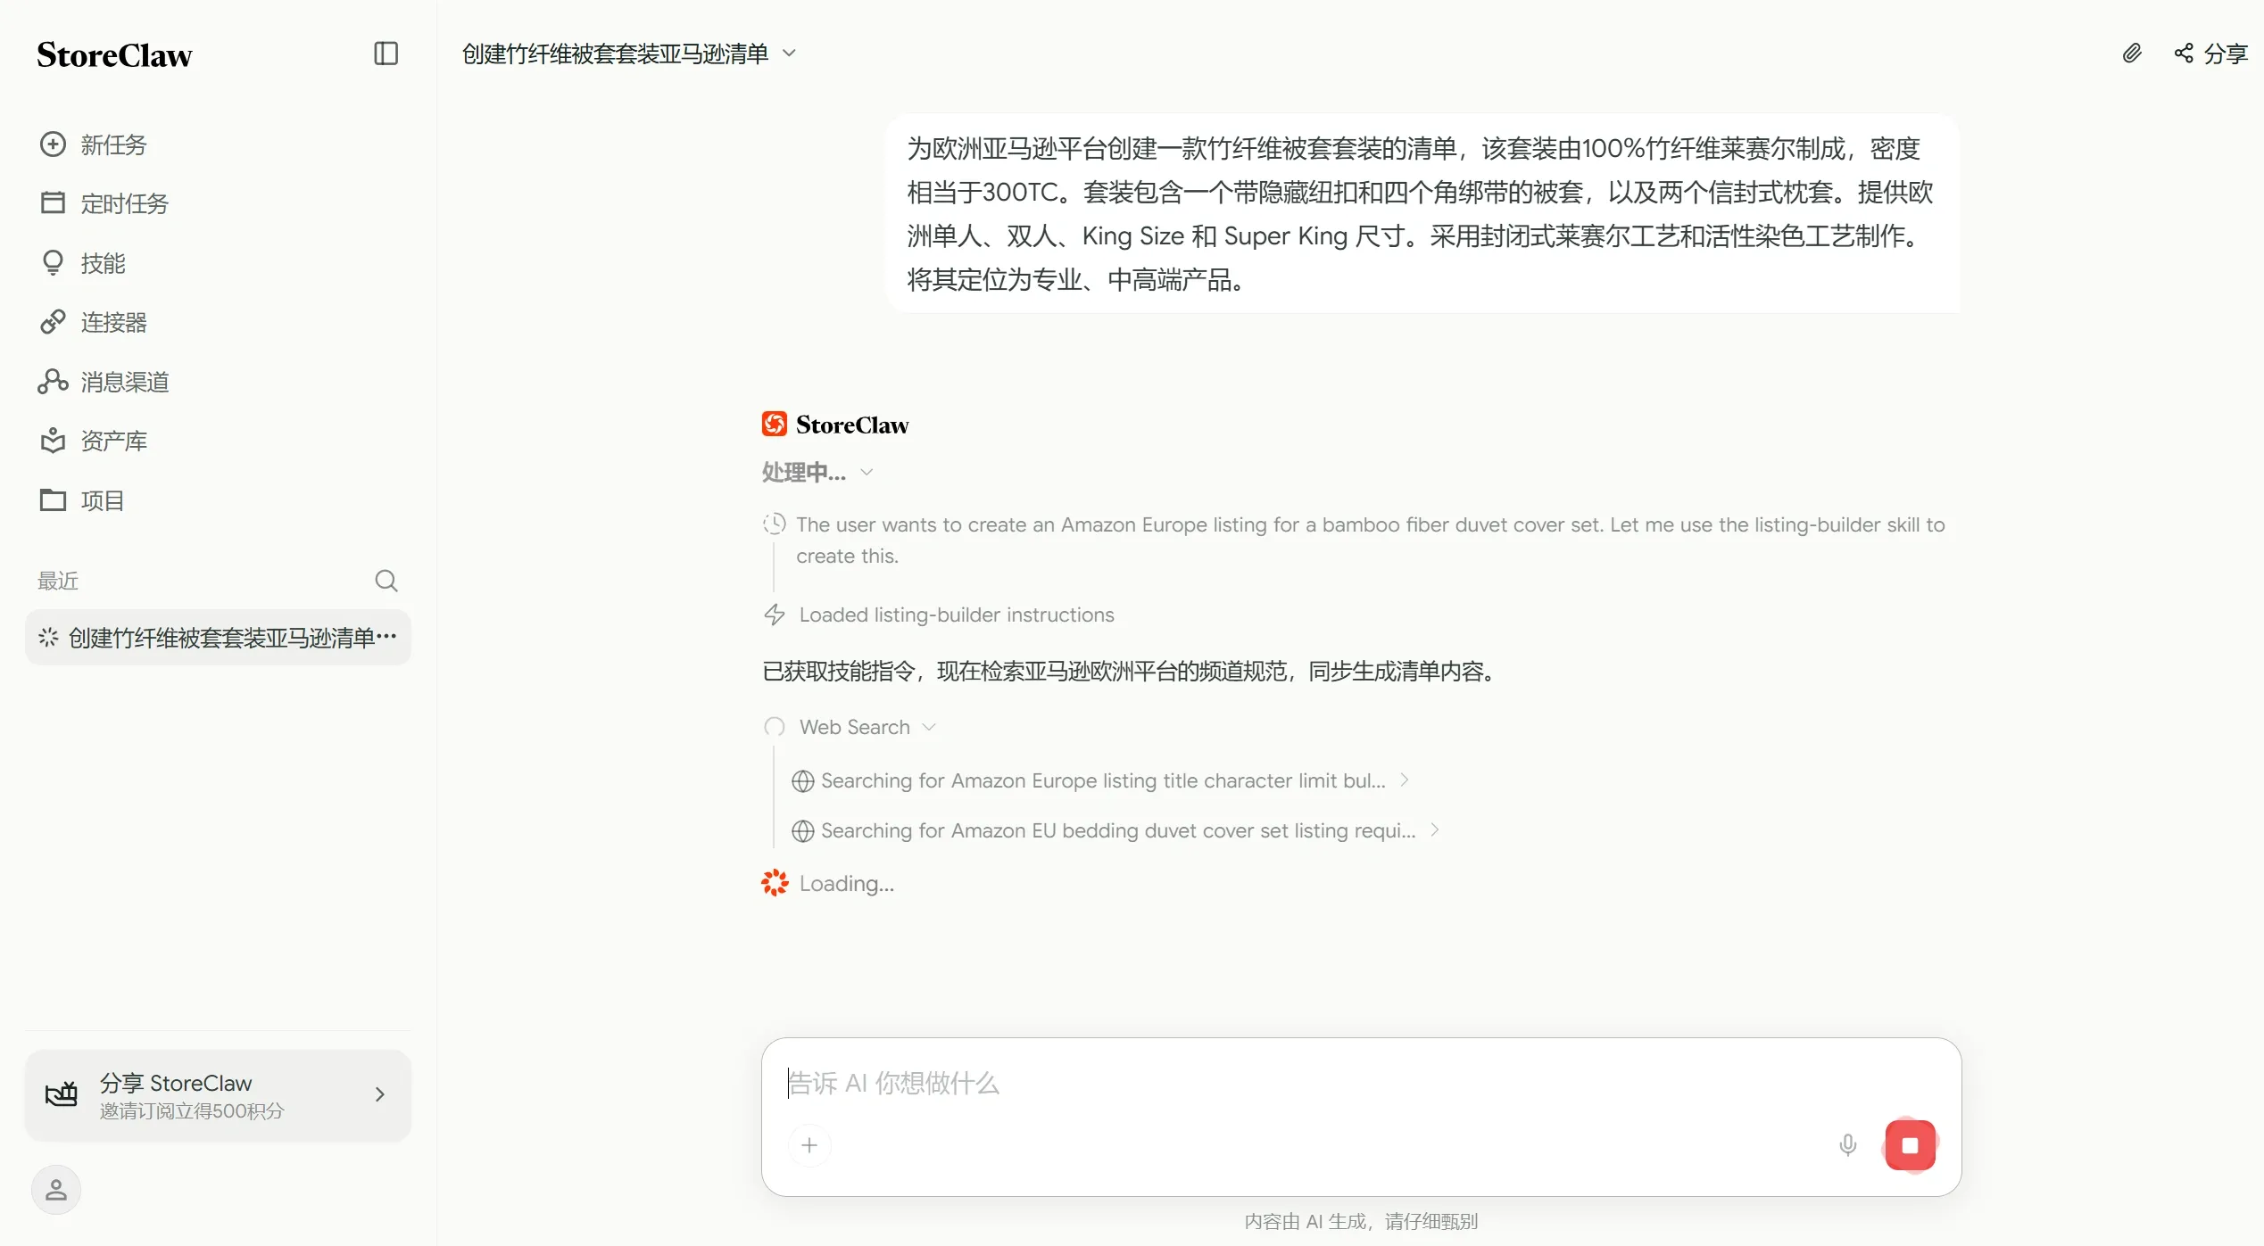
Task: Click the StoreClaw logo in the sidebar
Action: coord(114,55)
